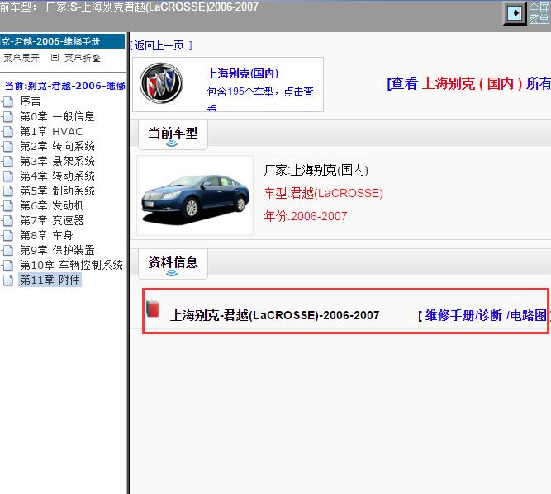This screenshot has width=551, height=494.
Task: Open the 全屏菜单 link at top right
Action: (x=539, y=13)
